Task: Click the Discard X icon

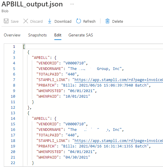Action: pos(26,21)
